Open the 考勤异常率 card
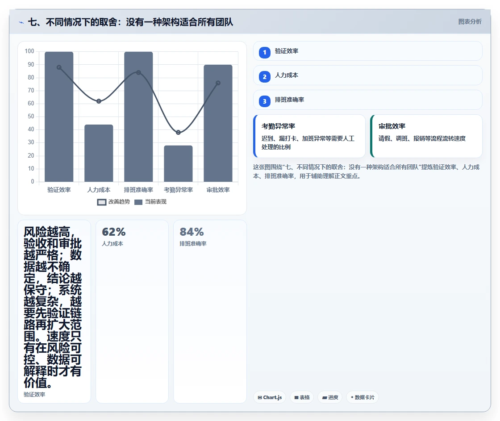The height and width of the screenshot is (421, 500). pos(309,136)
